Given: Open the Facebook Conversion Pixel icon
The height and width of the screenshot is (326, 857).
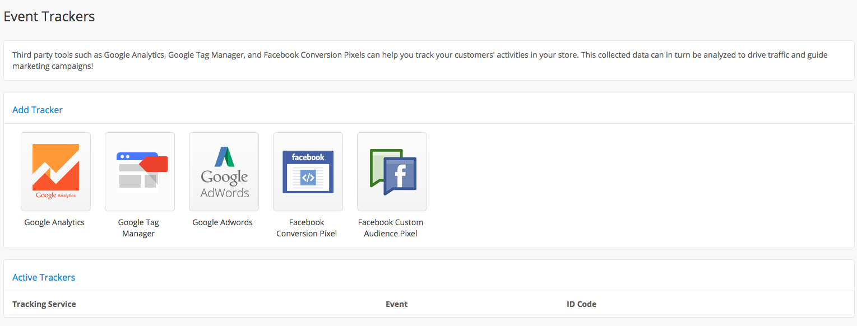Looking at the screenshot, I should point(308,171).
